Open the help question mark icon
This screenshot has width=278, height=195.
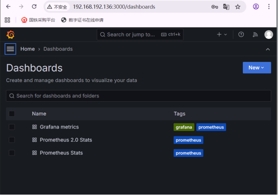point(241,34)
